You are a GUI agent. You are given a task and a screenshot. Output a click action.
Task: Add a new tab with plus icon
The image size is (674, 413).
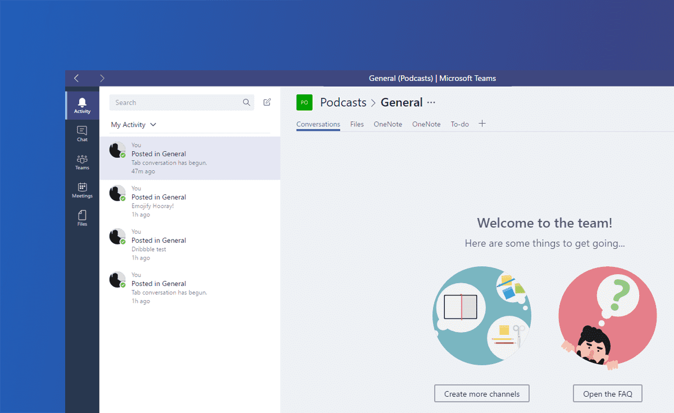click(482, 124)
